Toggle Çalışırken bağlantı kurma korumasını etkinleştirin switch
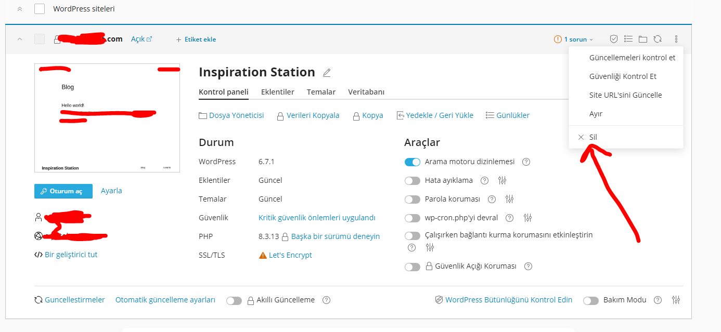Viewport: 721px width, 332px height. (x=413, y=235)
